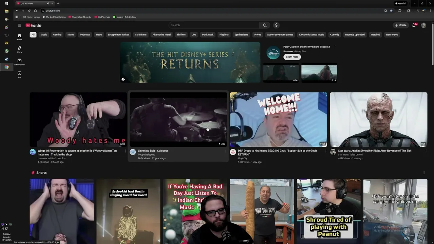This screenshot has height=244, width=434.
Task: Open more options for Disney+ ad
Action: 335,47
